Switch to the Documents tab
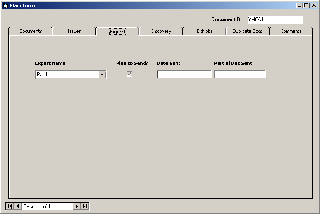 pyautogui.click(x=30, y=31)
